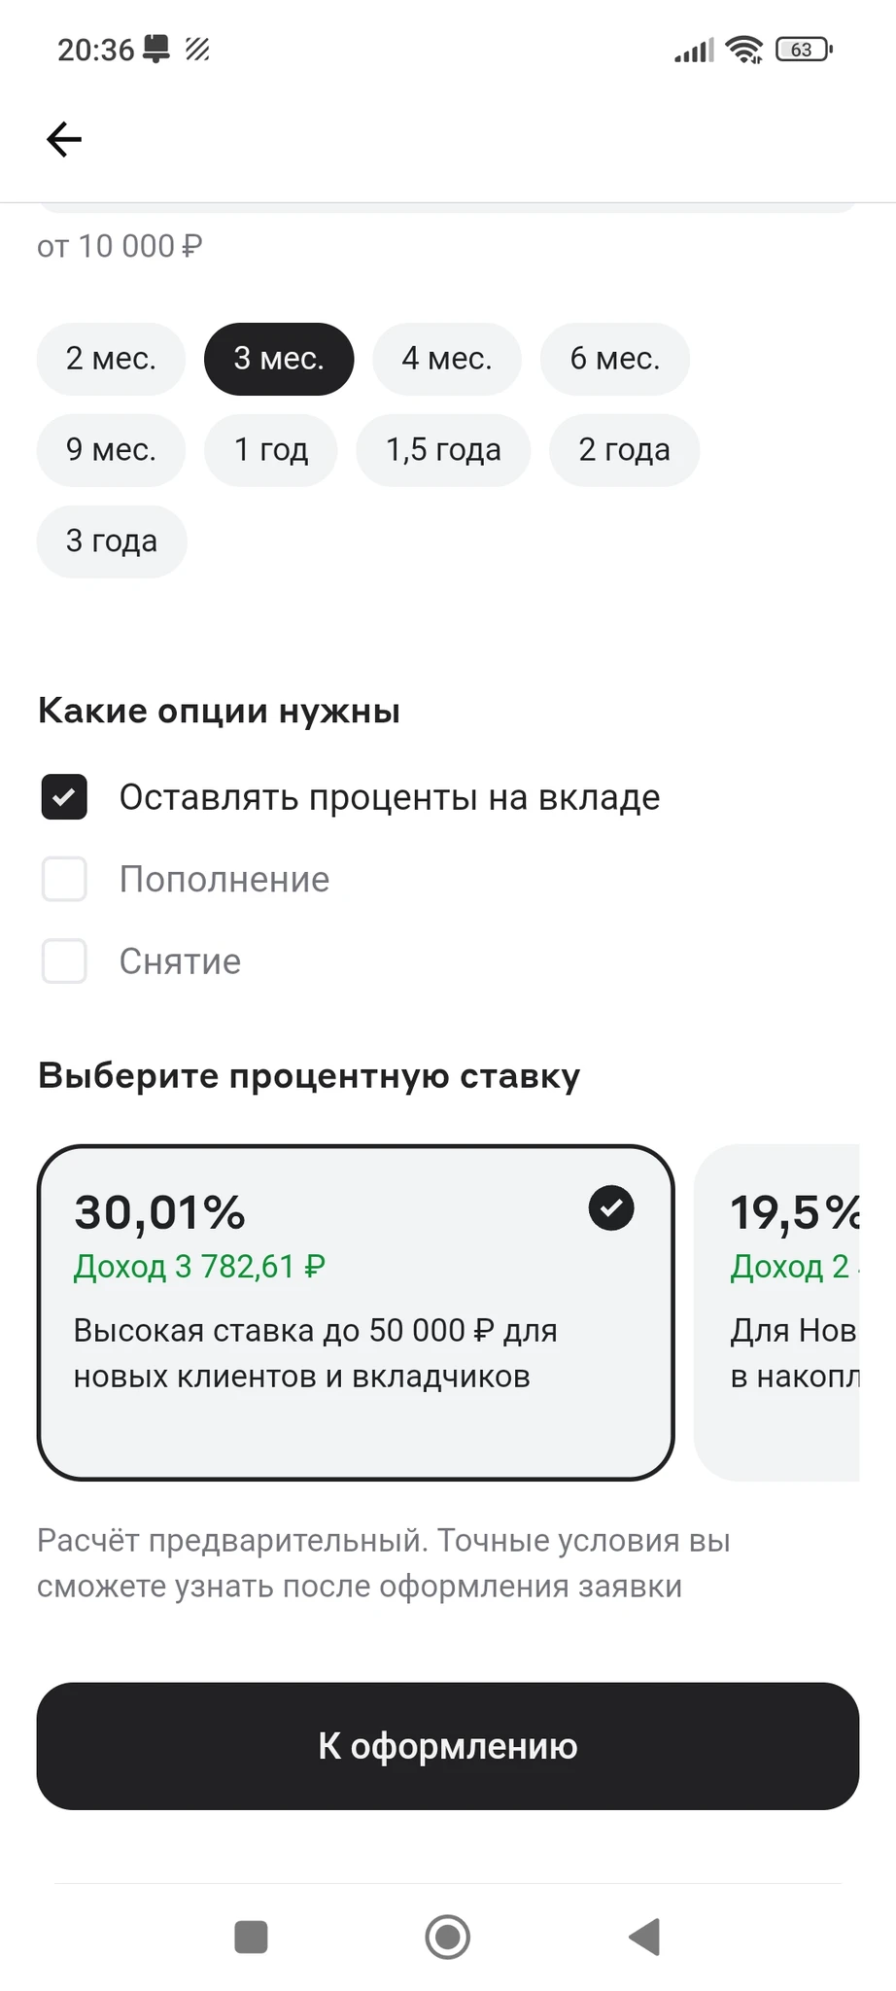Tap the checkmark icon on 30,01% card
The image size is (896, 1991).
click(611, 1208)
